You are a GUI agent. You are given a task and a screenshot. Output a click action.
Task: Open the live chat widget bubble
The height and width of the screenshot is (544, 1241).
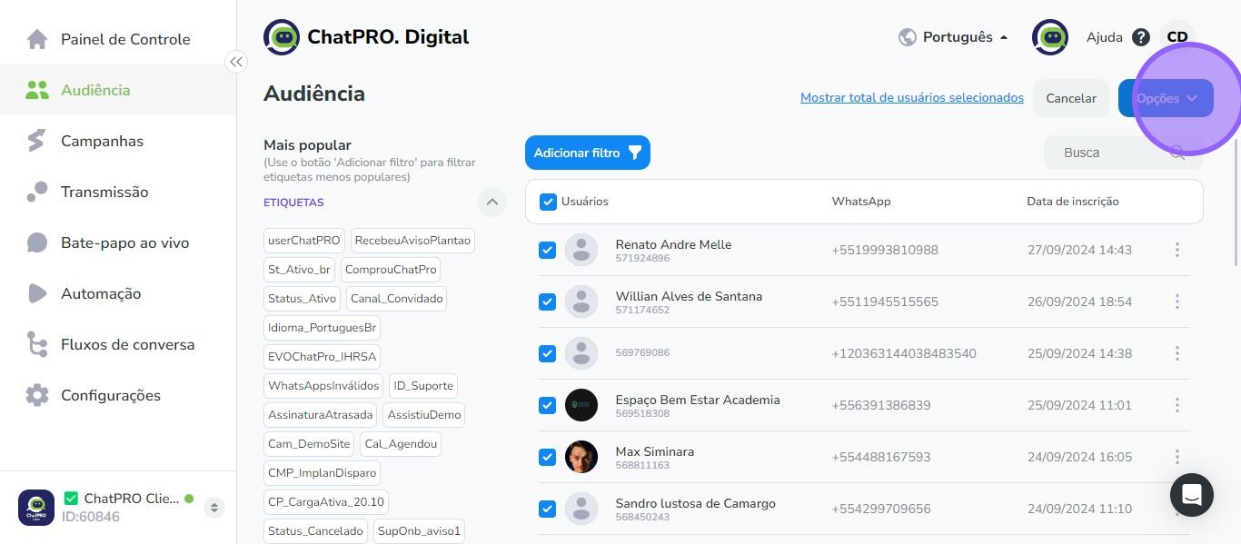(x=1192, y=495)
